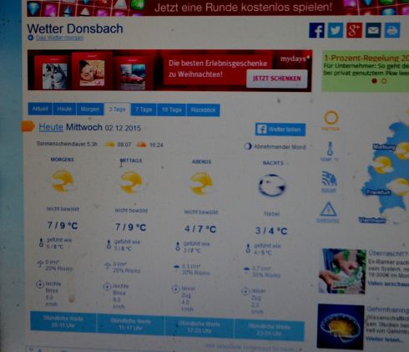Image resolution: width=409 pixels, height=352 pixels.
Task: Share the page via the Twitter icon
Action: 336,30
